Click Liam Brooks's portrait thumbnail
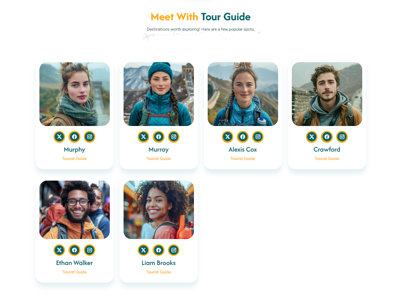402x302 pixels. click(158, 210)
